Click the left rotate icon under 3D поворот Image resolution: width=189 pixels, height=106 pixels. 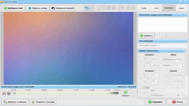[x=141, y=79]
